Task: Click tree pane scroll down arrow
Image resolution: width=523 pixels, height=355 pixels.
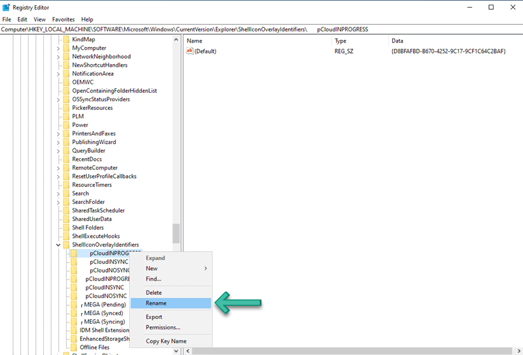Action: pyautogui.click(x=176, y=350)
